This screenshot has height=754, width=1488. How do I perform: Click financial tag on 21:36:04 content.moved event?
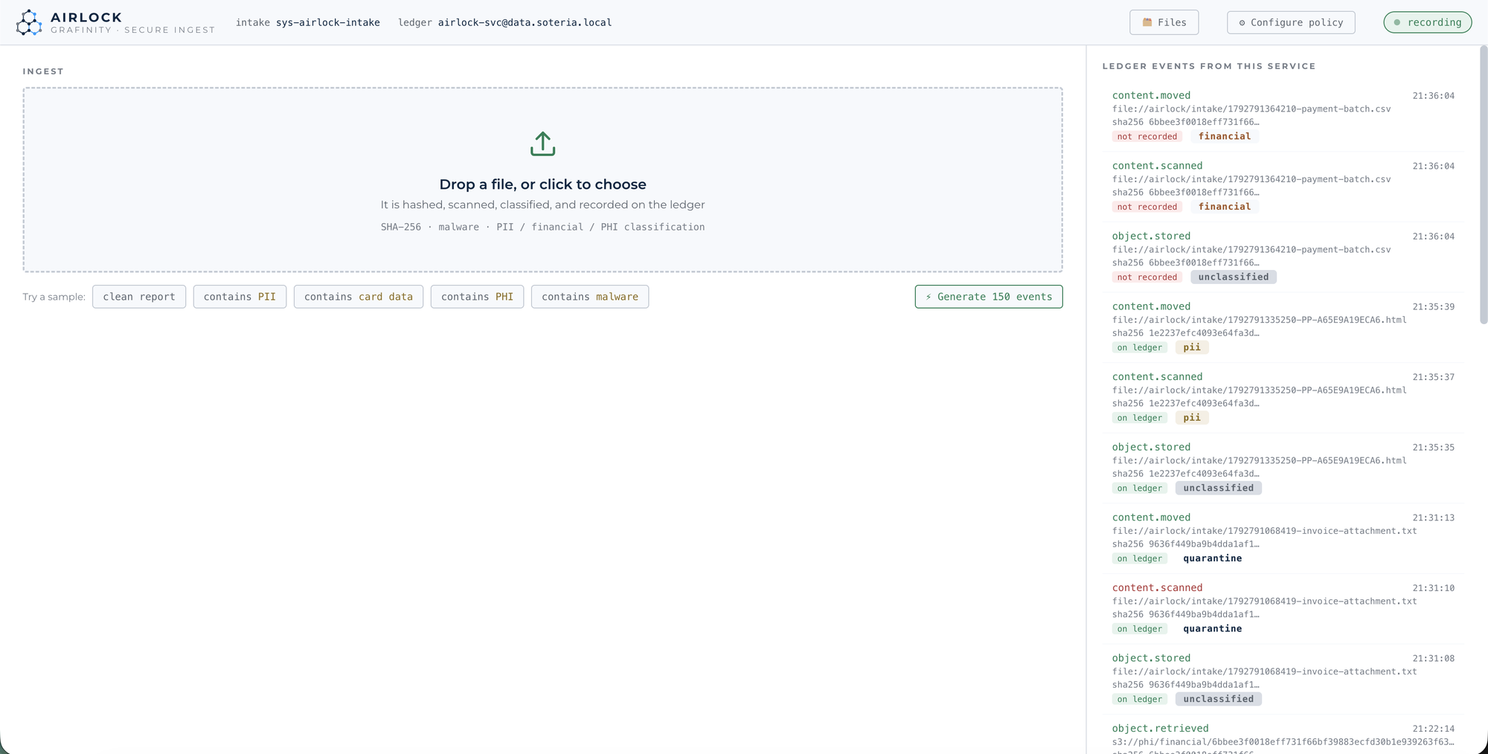tap(1225, 136)
